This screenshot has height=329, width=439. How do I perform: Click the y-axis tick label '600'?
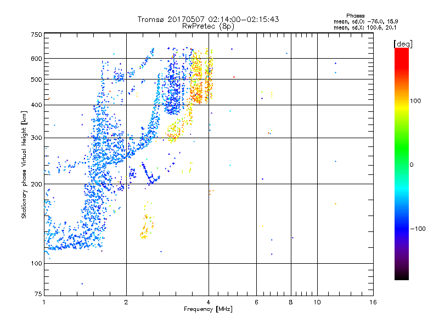tap(36, 59)
